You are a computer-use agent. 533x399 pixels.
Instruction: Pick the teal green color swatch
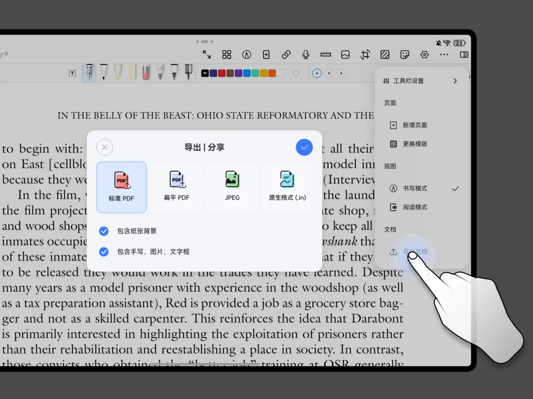255,73
